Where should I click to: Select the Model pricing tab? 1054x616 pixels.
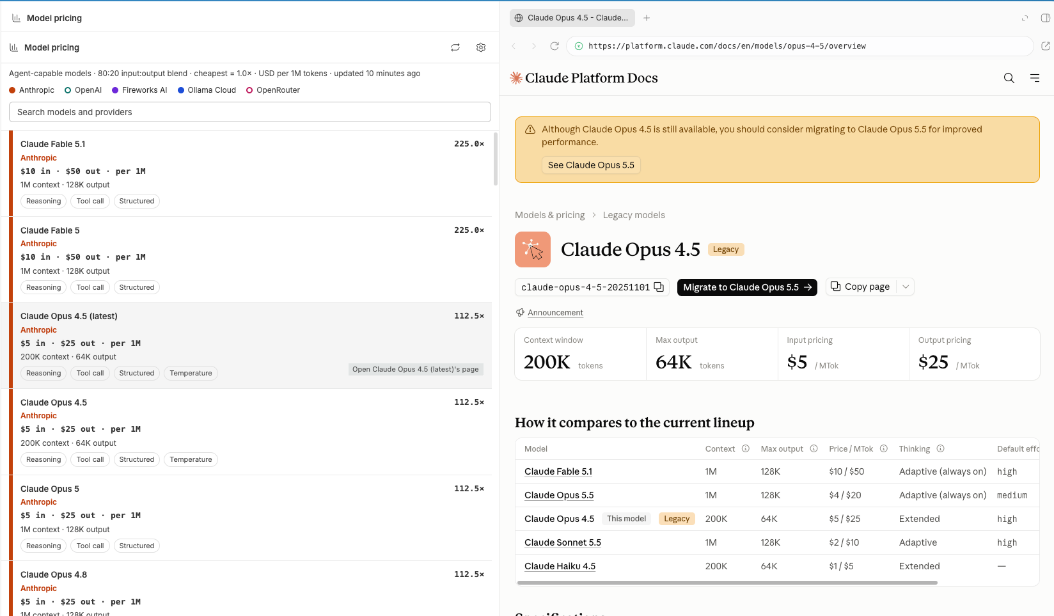47,18
